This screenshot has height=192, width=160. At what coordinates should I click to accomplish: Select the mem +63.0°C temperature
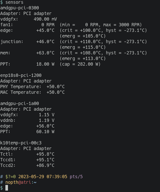tap(45, 53)
